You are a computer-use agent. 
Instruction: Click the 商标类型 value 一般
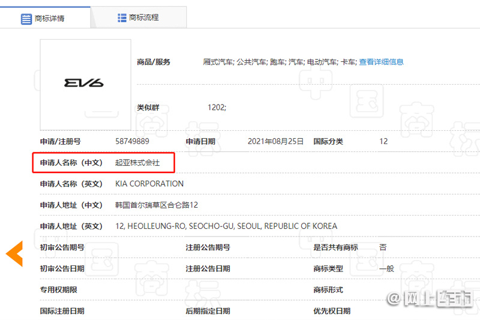click(x=386, y=268)
